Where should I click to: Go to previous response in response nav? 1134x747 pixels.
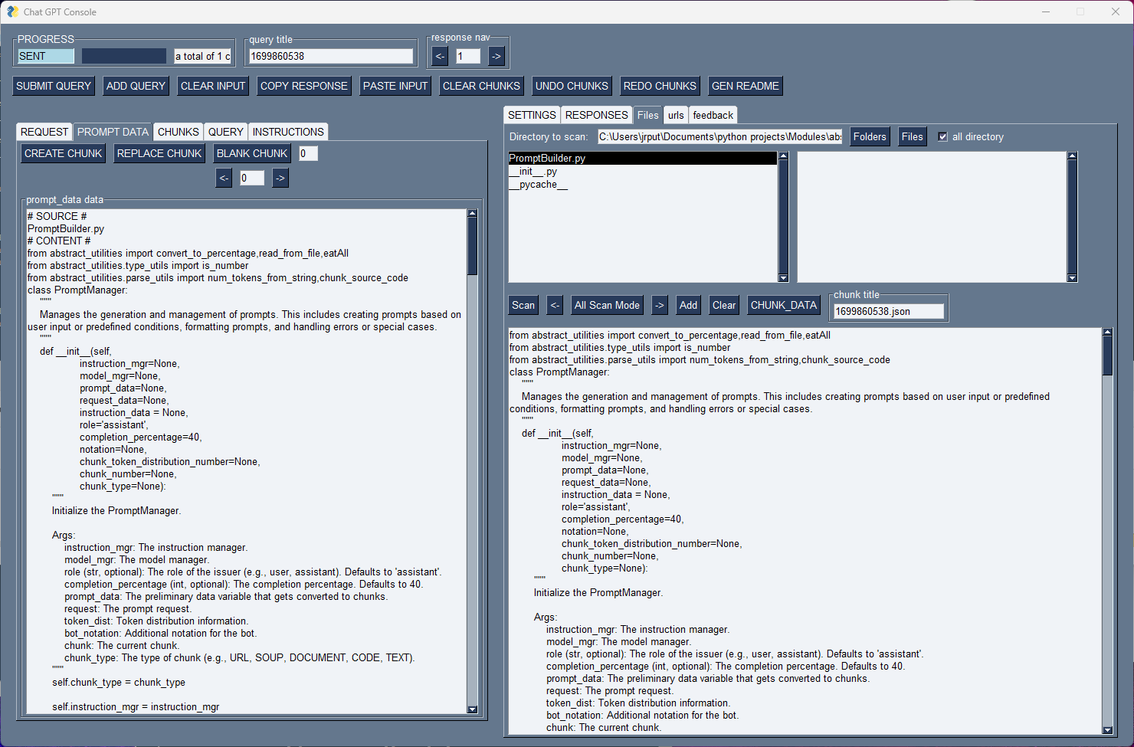click(440, 56)
